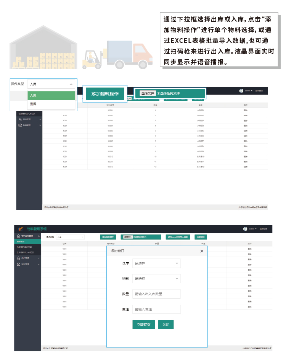The height and width of the screenshot is (359, 286).
Task: Open the 仓库 请选择 dropdown in the dialog
Action: pos(156,263)
